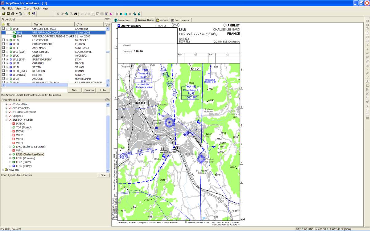Click the top gear icon in right sidebar

click(367, 21)
